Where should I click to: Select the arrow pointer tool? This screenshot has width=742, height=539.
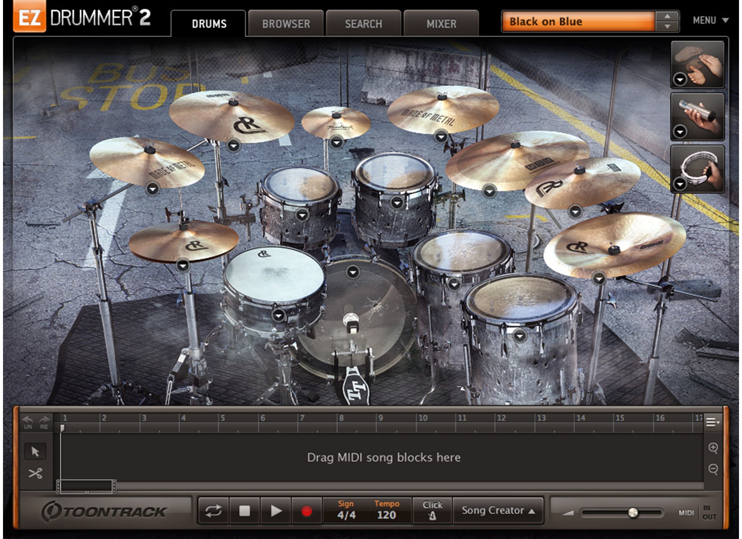[x=35, y=451]
